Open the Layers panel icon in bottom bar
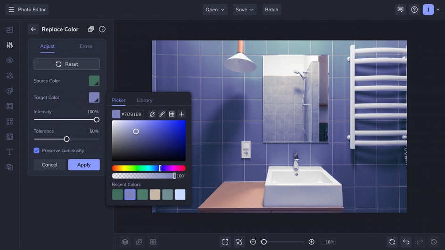Viewport: 445px width, 250px height. tap(125, 242)
